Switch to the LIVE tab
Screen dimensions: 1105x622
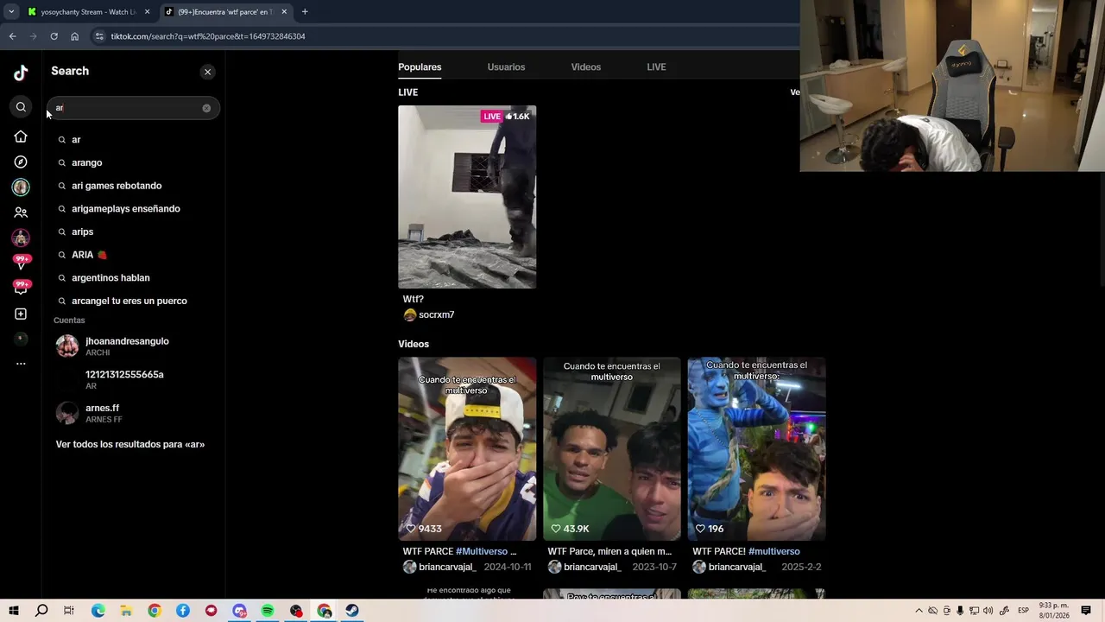point(656,67)
